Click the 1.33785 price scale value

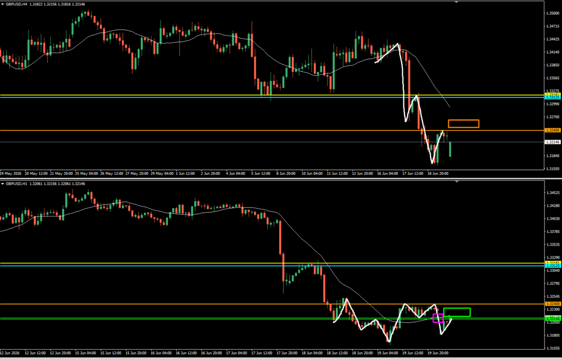pyautogui.click(x=552, y=231)
